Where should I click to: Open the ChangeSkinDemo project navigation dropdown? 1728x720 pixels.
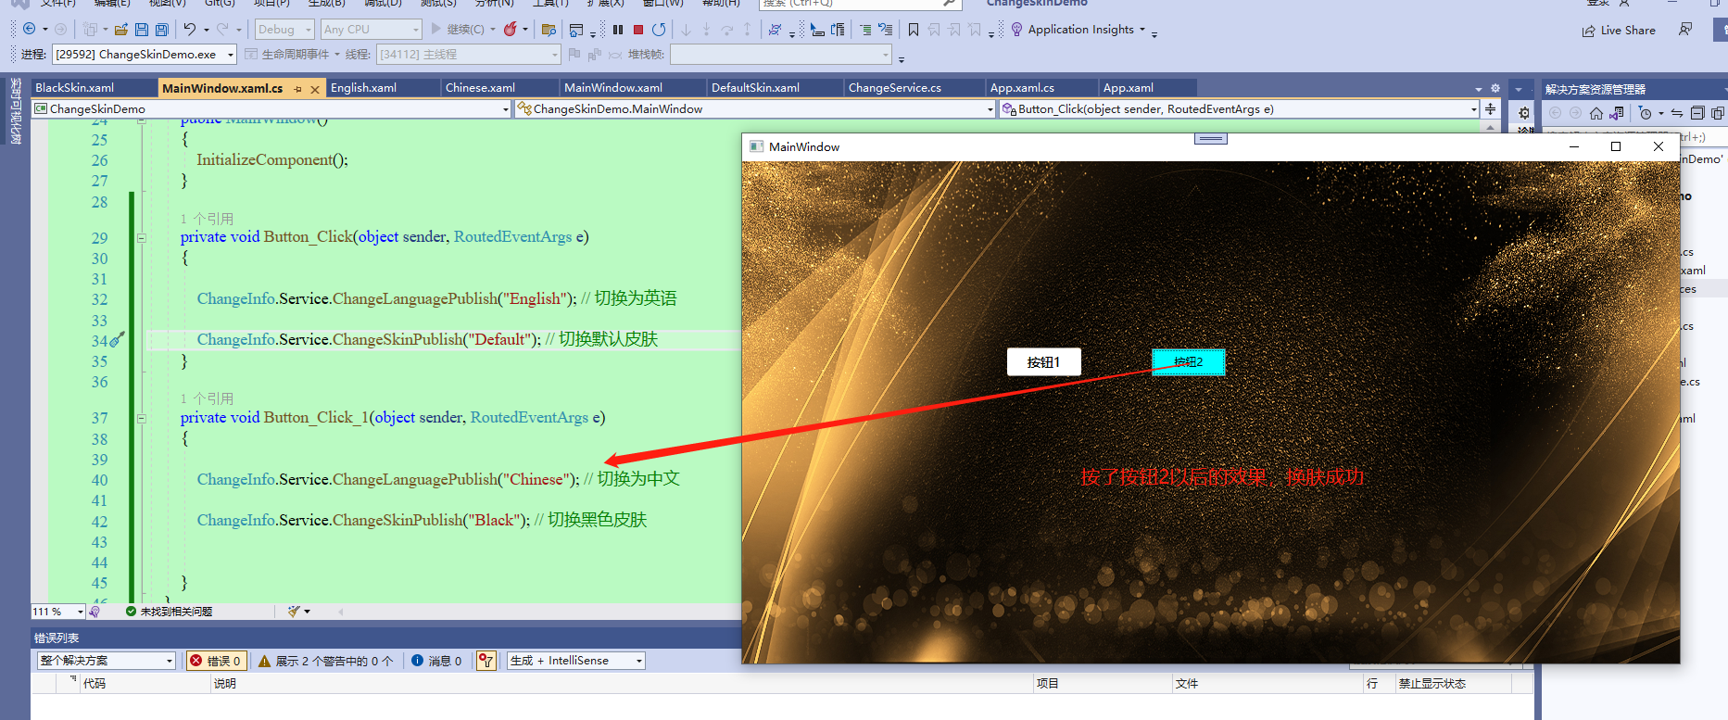pyautogui.click(x=271, y=109)
